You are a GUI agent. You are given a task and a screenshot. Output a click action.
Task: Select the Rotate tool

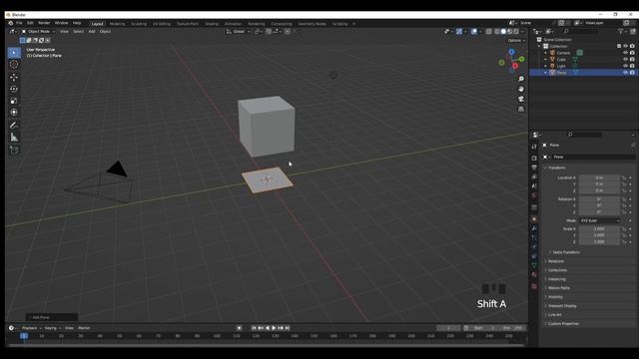(14, 89)
